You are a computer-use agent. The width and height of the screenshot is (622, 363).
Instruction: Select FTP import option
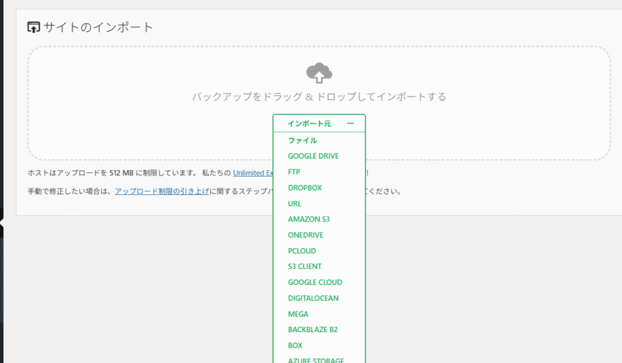coord(294,172)
